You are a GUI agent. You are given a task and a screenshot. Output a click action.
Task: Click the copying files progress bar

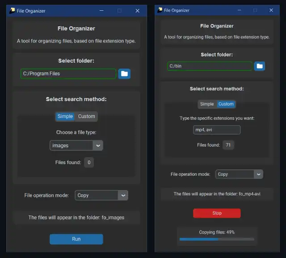217,239
